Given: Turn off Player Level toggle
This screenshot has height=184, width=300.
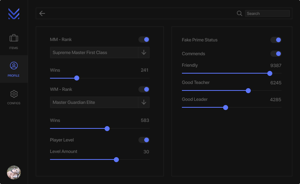Looking at the screenshot, I should pyautogui.click(x=144, y=140).
